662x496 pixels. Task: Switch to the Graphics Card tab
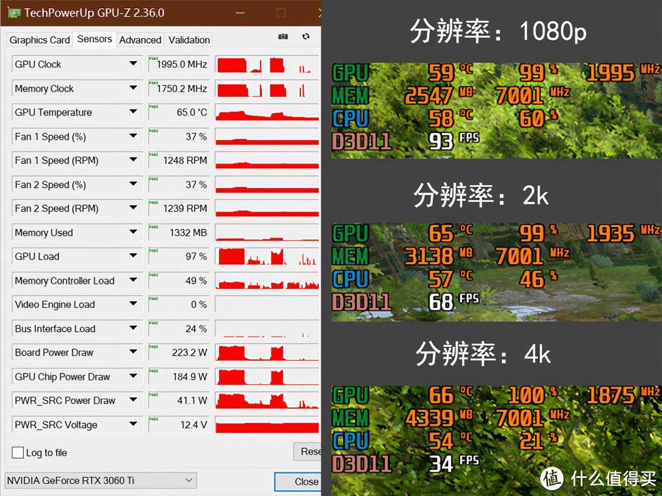(x=39, y=40)
